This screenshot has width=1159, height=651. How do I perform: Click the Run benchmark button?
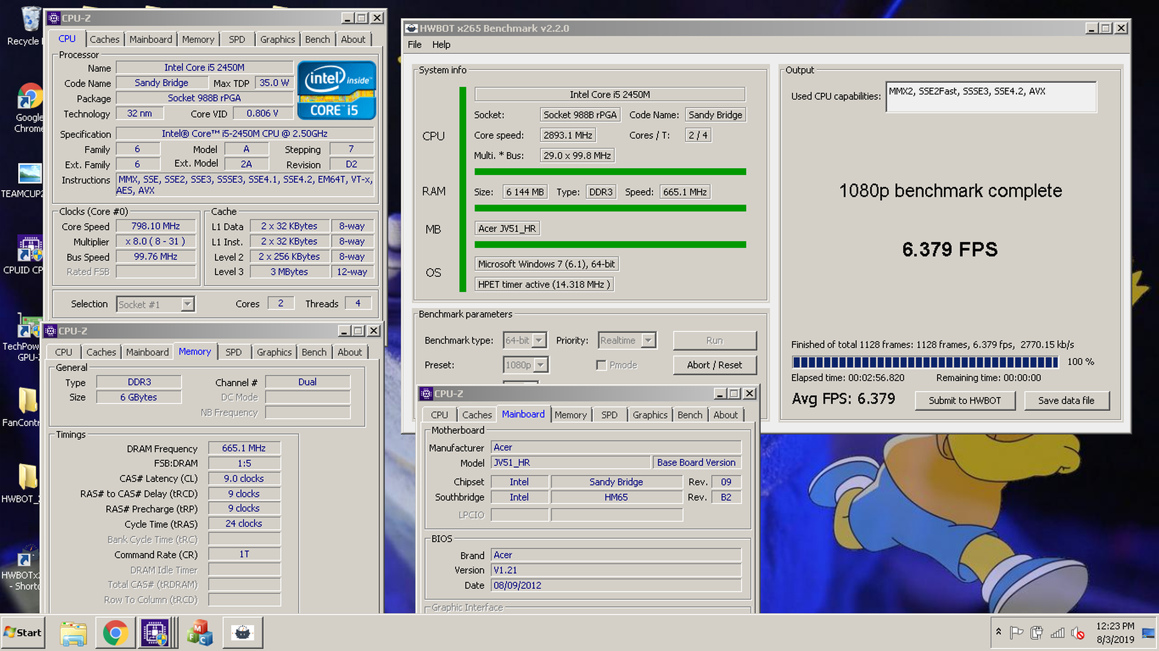pos(715,340)
